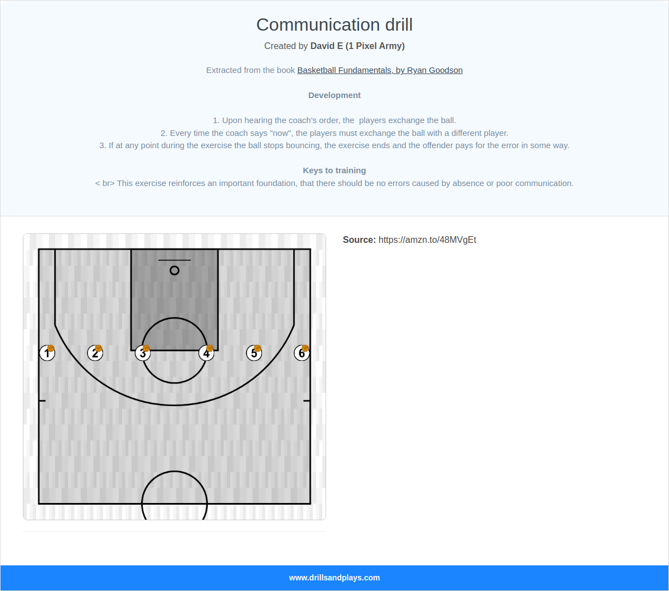The width and height of the screenshot is (669, 591).
Task: Select player marker 3 on the court
Action: click(143, 353)
